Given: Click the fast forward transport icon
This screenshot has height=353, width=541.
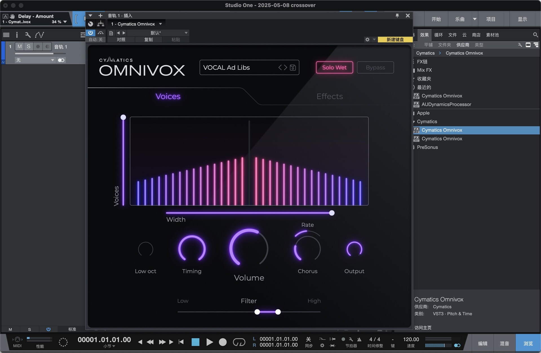Looking at the screenshot, I should pos(162,342).
